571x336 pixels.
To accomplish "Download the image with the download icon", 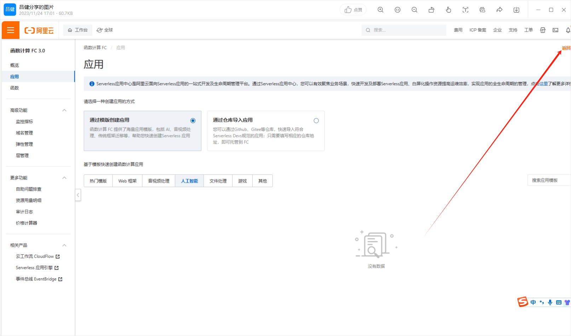I will pyautogui.click(x=517, y=10).
